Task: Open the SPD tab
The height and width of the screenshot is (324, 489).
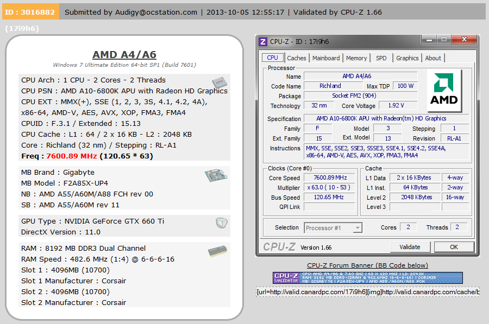Action: click(381, 58)
